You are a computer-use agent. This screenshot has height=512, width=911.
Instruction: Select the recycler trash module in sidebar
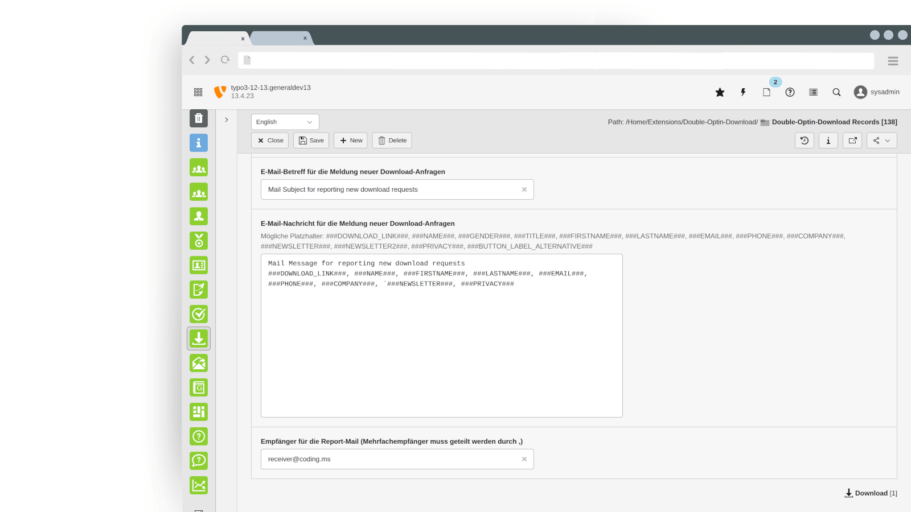pyautogui.click(x=199, y=118)
